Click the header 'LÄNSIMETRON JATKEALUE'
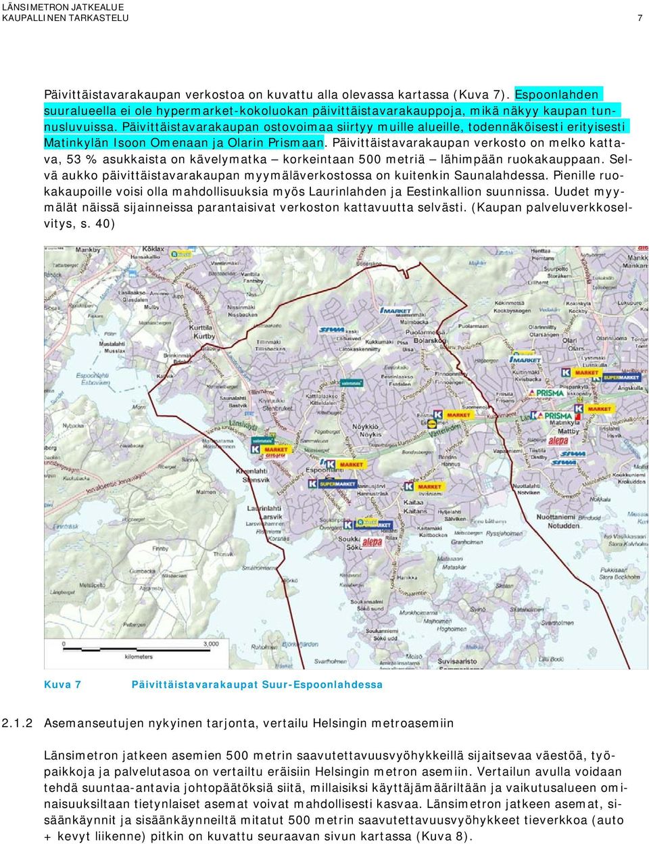This screenshot has height=844, width=649. (x=64, y=7)
